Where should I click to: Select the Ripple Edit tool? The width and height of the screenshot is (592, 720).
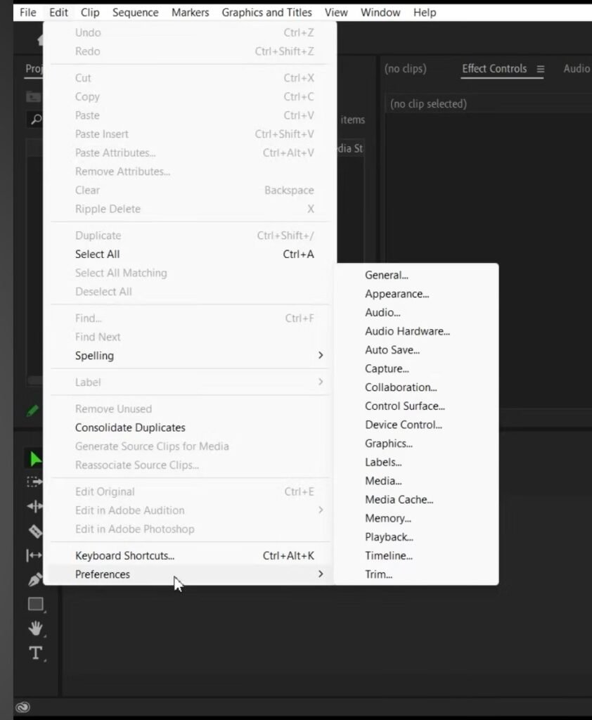34,506
